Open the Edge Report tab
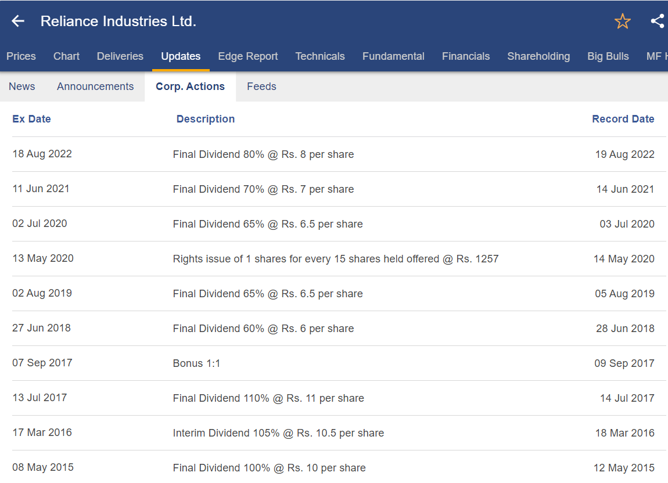668x483 pixels. (x=248, y=56)
